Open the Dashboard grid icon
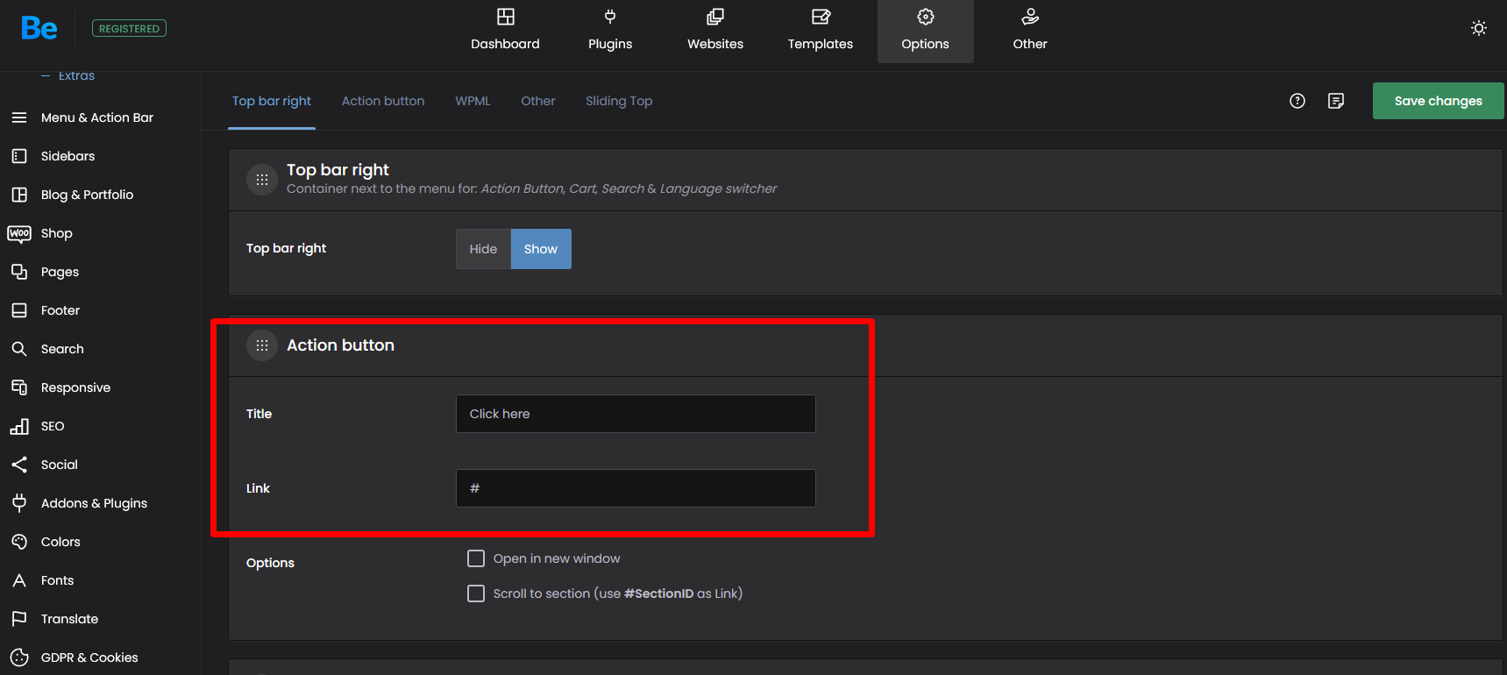This screenshot has width=1507, height=675. point(506,17)
